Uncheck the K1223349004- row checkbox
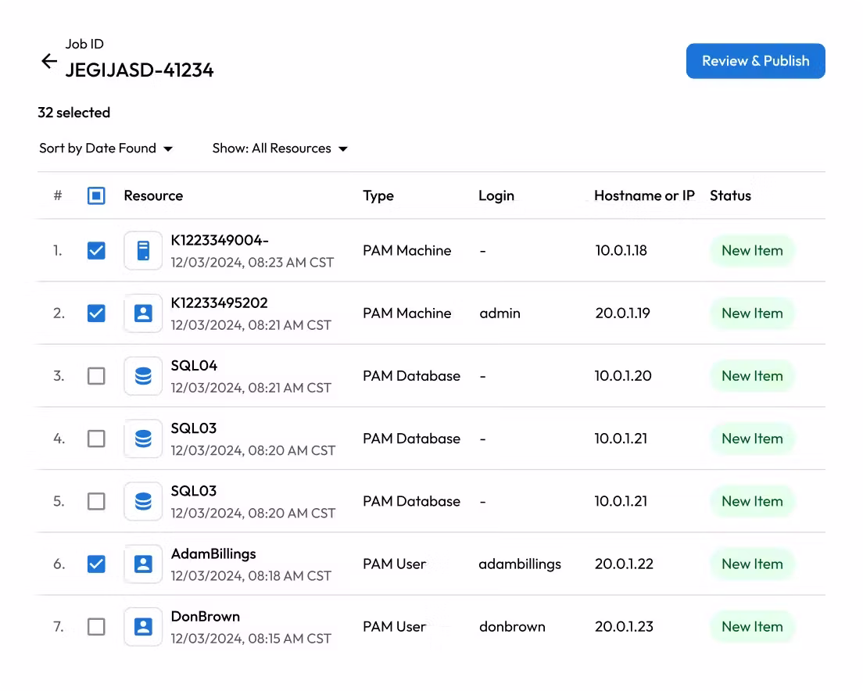The width and height of the screenshot is (863, 691). pos(96,251)
